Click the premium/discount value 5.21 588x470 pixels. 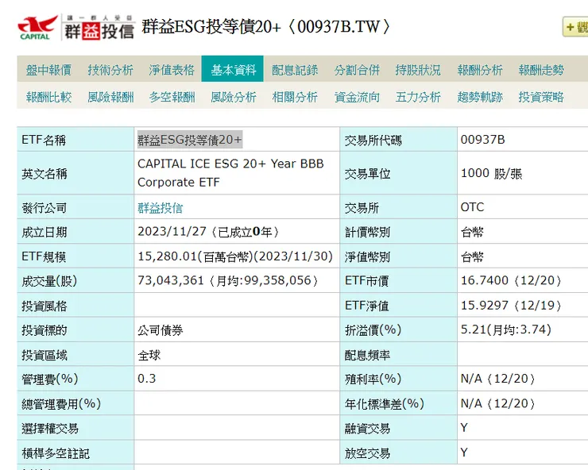click(474, 329)
